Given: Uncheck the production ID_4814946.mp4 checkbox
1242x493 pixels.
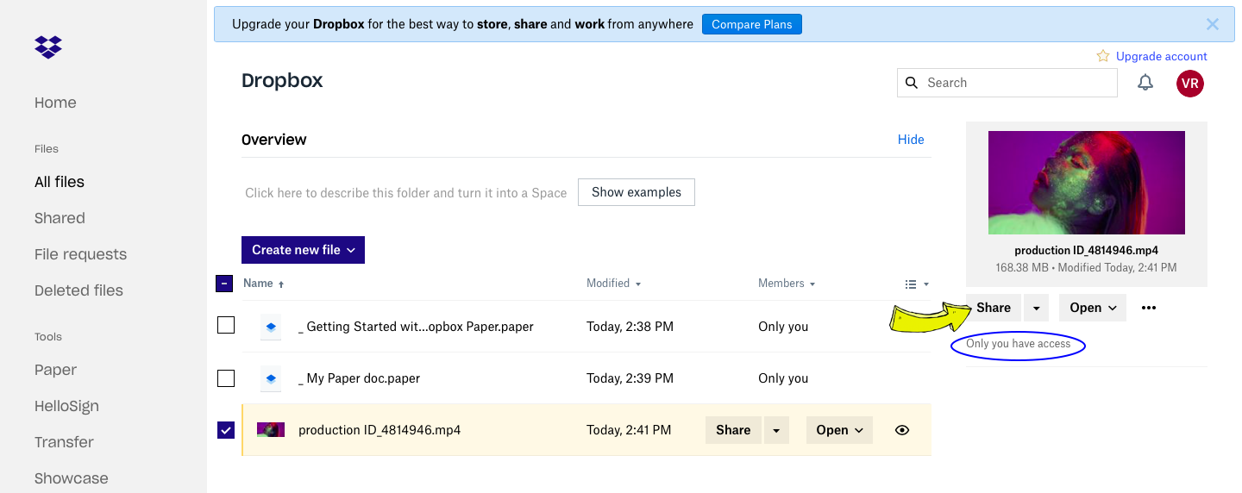Looking at the screenshot, I should point(226,429).
